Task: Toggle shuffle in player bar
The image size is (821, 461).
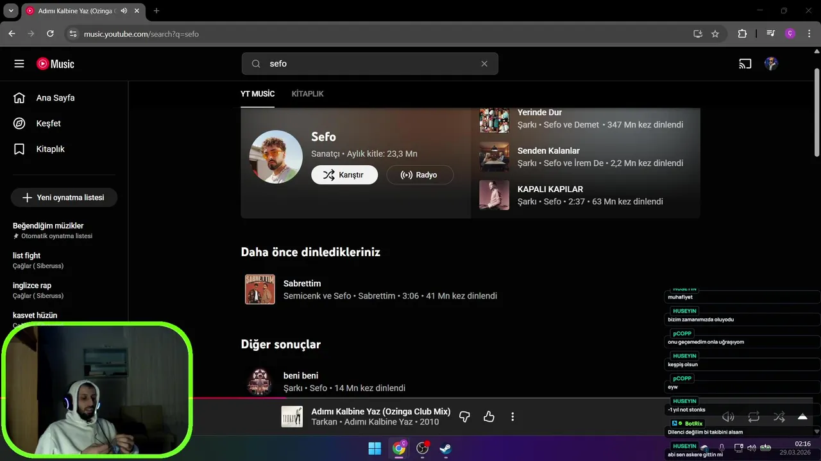Action: [779, 417]
